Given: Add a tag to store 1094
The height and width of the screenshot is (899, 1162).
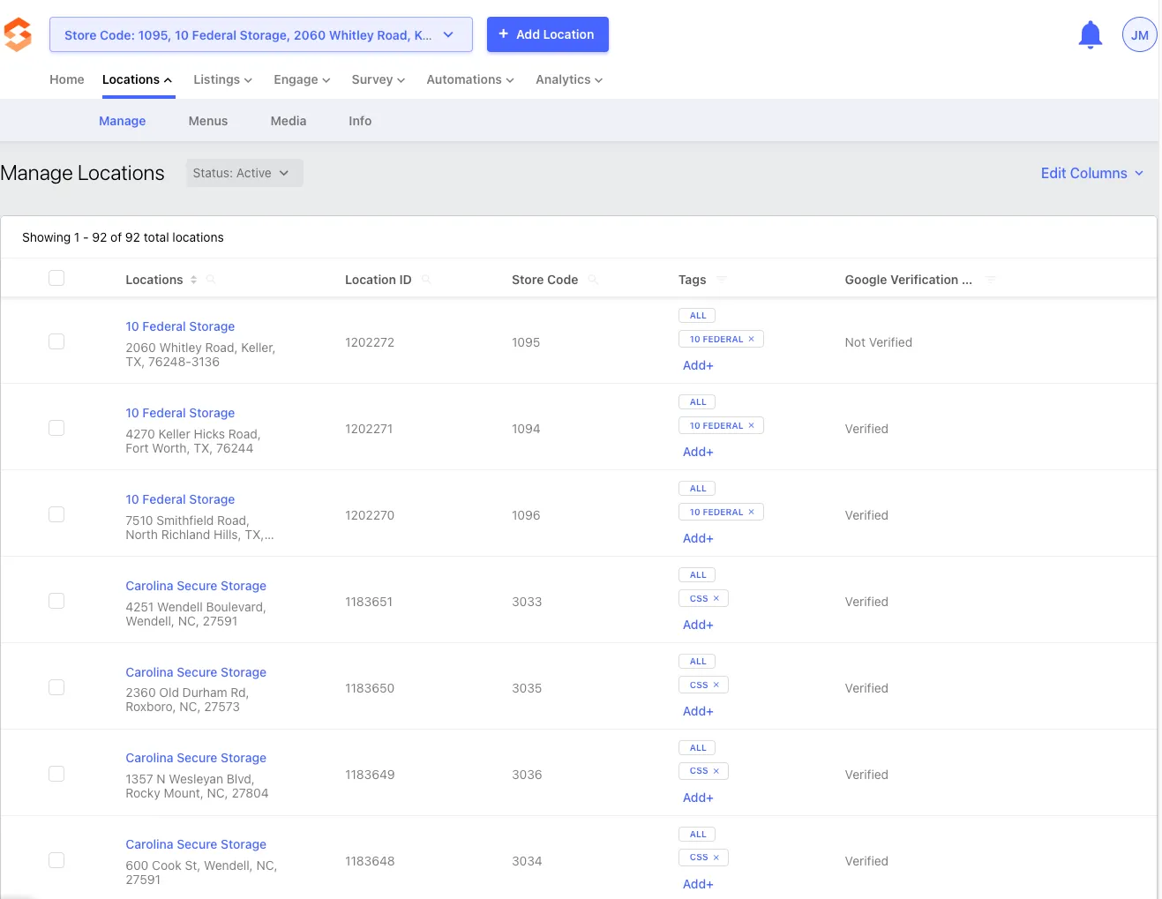Looking at the screenshot, I should tap(698, 452).
